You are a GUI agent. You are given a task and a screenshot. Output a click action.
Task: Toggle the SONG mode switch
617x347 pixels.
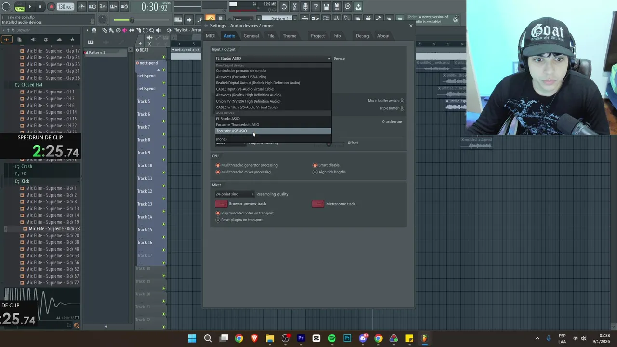[x=19, y=7]
